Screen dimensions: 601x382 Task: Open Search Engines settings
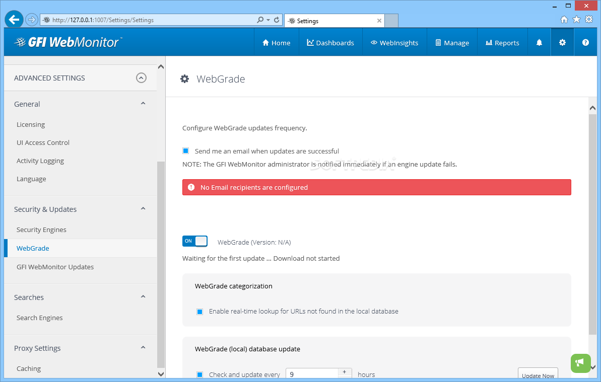(x=39, y=318)
